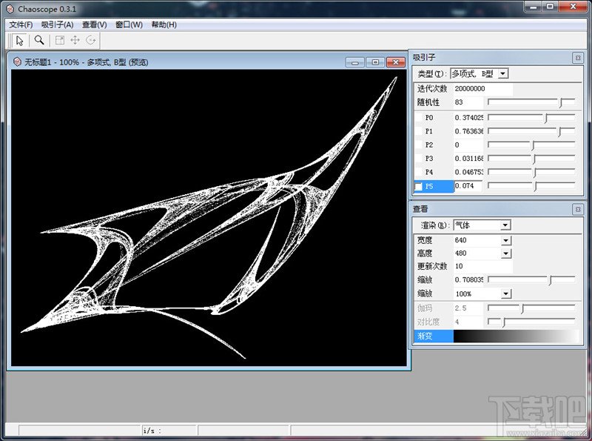Open the 宽度 width dropdown
Viewport: 592px width, 441px height.
pos(505,240)
